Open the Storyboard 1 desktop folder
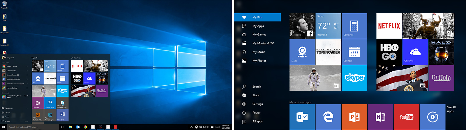The width and height of the screenshot is (466, 130). point(4,29)
